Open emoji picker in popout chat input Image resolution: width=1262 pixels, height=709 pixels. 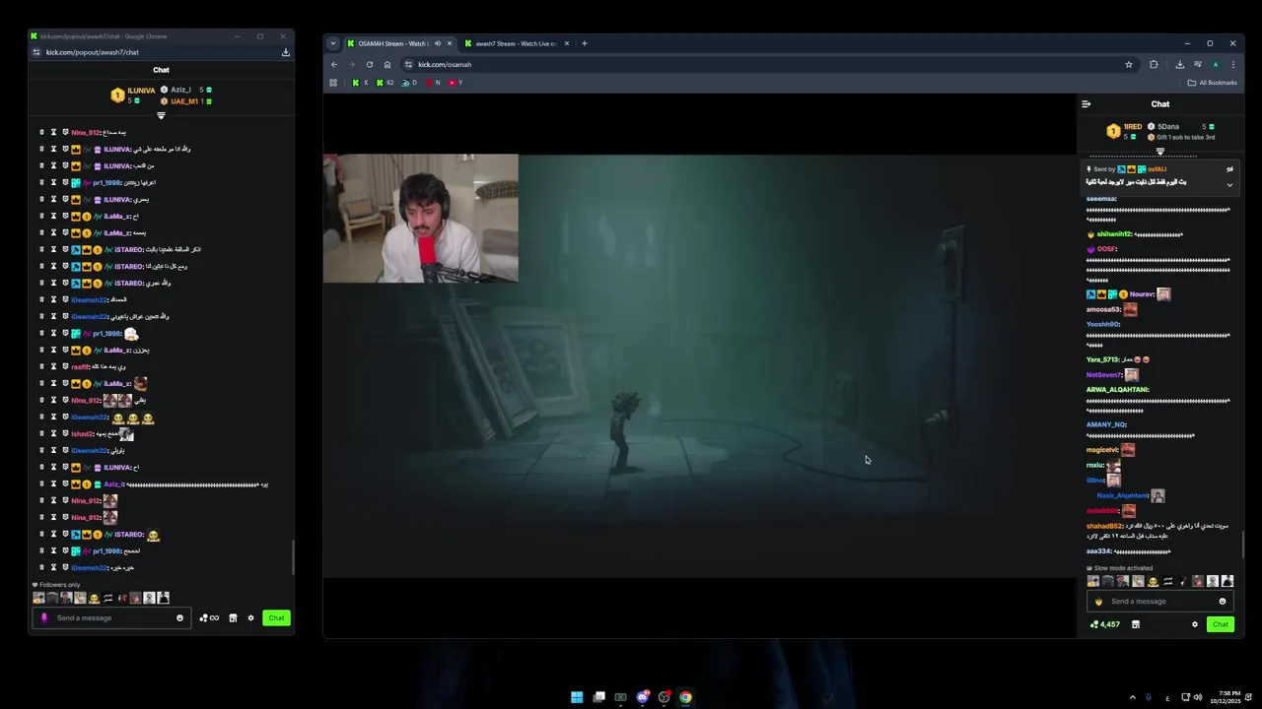point(179,618)
